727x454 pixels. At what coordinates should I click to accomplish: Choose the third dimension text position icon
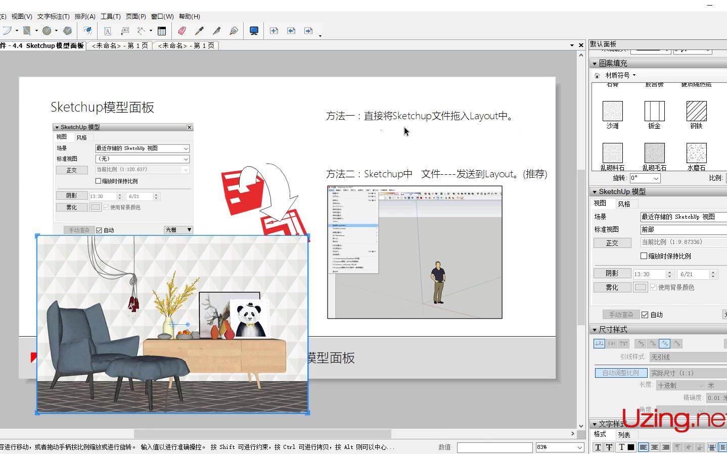click(x=623, y=343)
